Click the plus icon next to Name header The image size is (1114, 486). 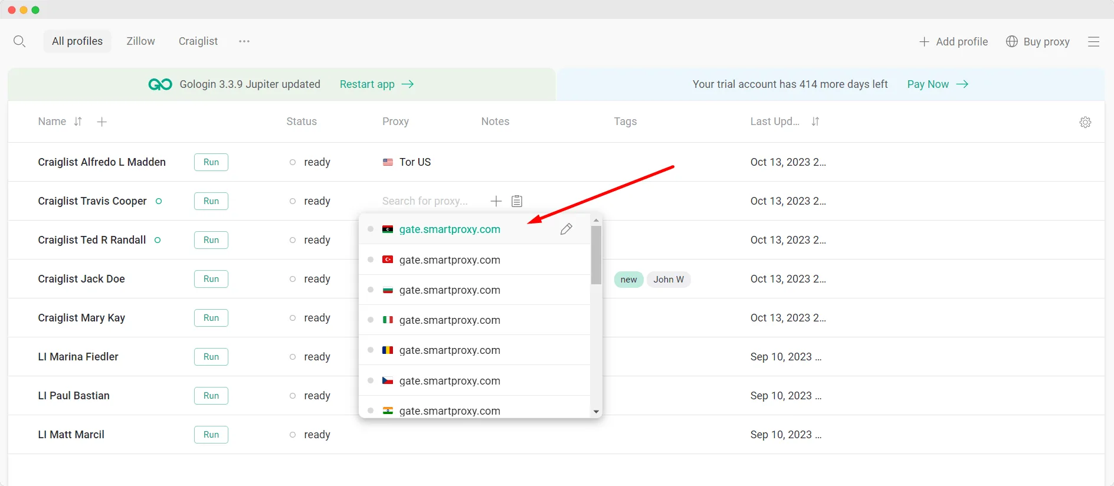(x=101, y=121)
